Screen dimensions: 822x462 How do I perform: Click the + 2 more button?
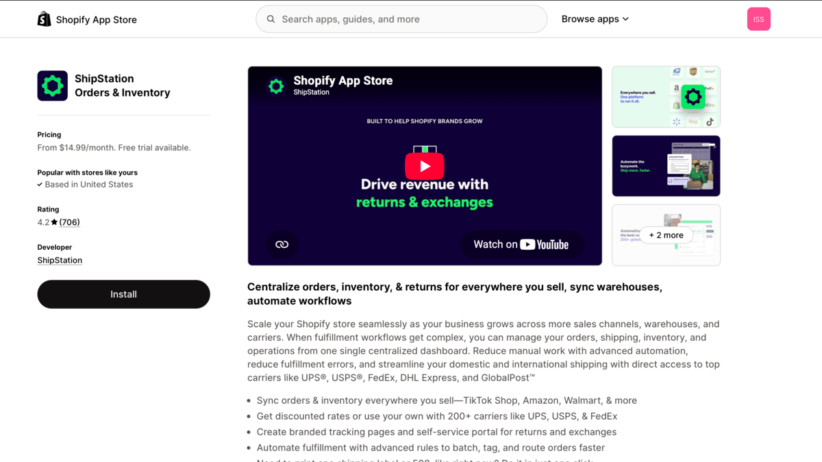pyautogui.click(x=666, y=235)
